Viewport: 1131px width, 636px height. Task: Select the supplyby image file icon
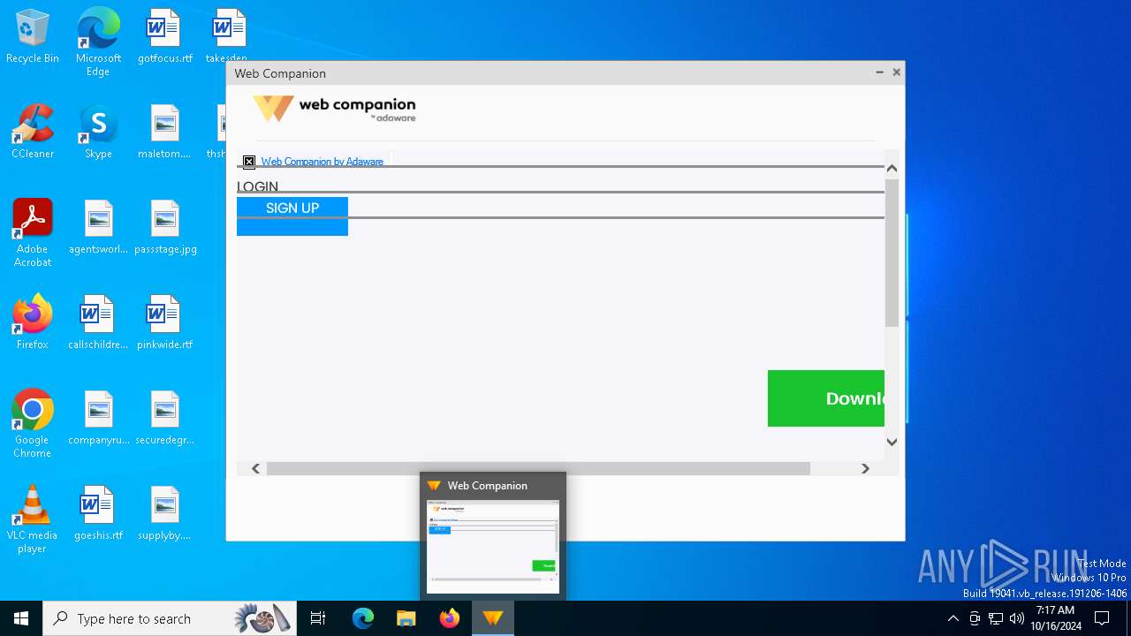tap(164, 514)
